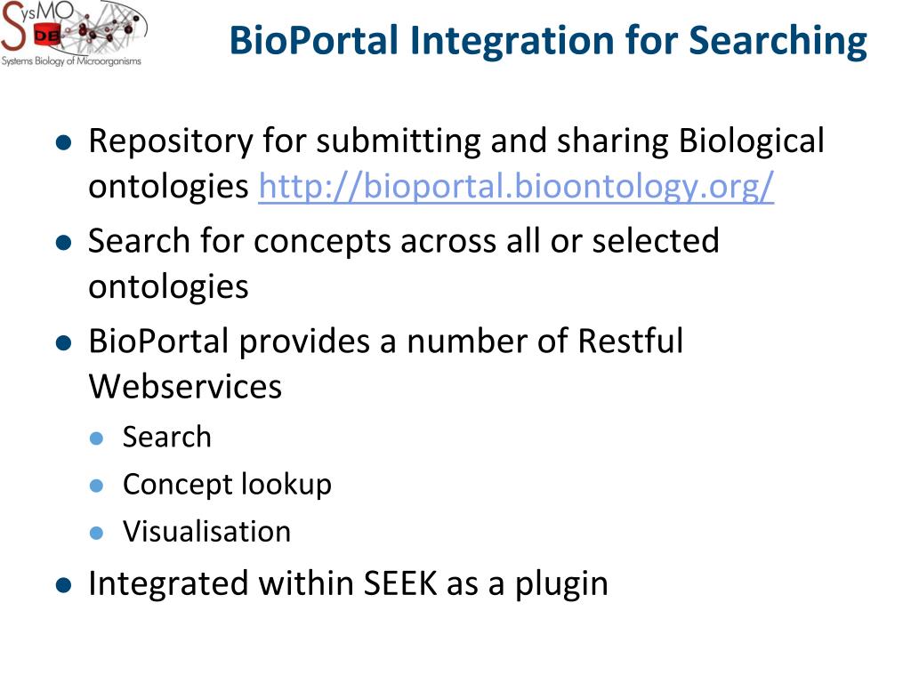Select the slide title BioPortal Integration for Searching
Image resolution: width=911 pixels, height=683 pixels.
coord(548,41)
